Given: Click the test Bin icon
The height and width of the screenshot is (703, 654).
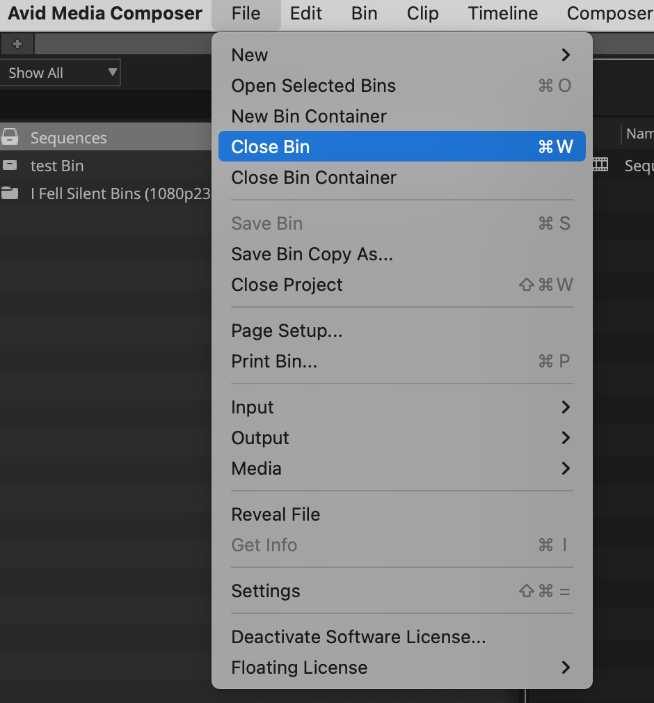Looking at the screenshot, I should (x=10, y=166).
